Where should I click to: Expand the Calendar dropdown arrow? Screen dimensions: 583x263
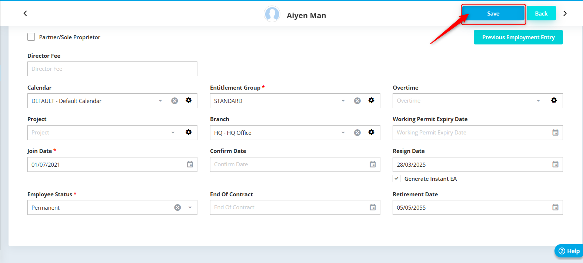coord(160,101)
